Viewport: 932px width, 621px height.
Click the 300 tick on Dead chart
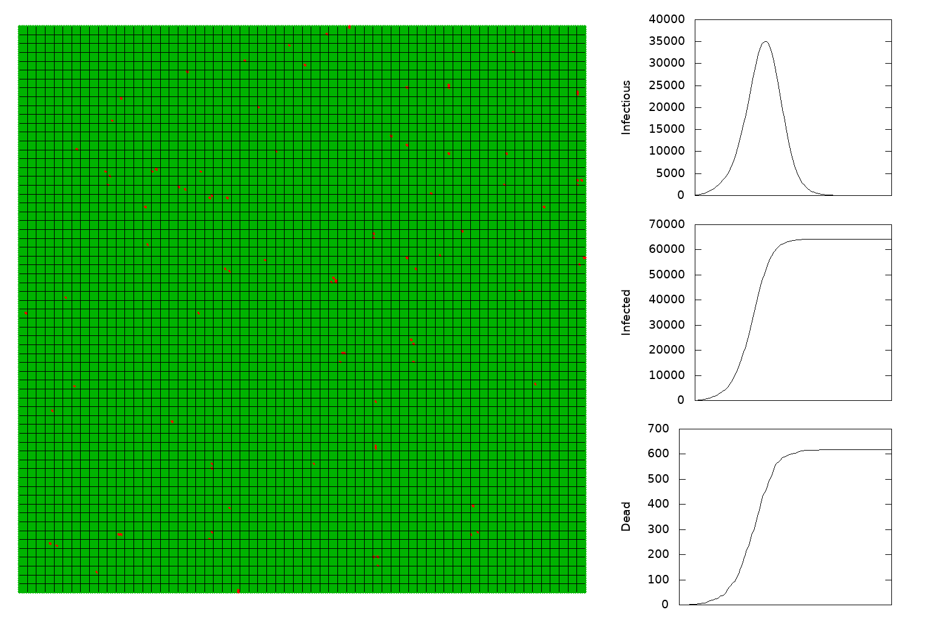point(658,529)
